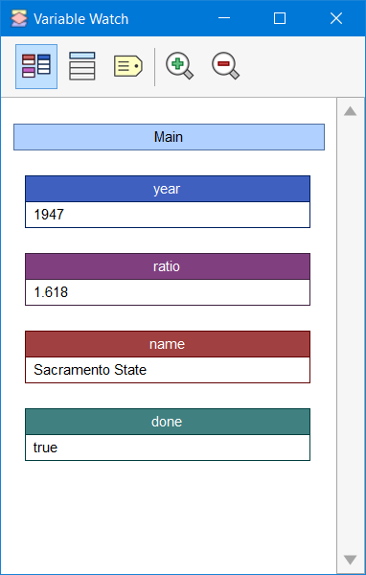The height and width of the screenshot is (575, 366).
Task: Click the scrollbar up arrow
Action: (x=351, y=111)
